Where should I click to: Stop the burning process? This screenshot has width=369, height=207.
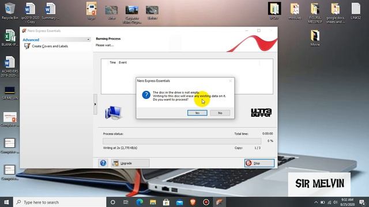tap(259, 163)
